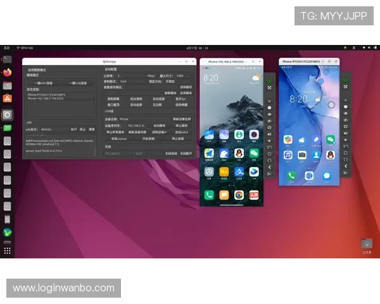Click fullscreen icon beside Phone-192.168.2.109:5555 window
This screenshot has width=380, height=304.
(x=269, y=88)
